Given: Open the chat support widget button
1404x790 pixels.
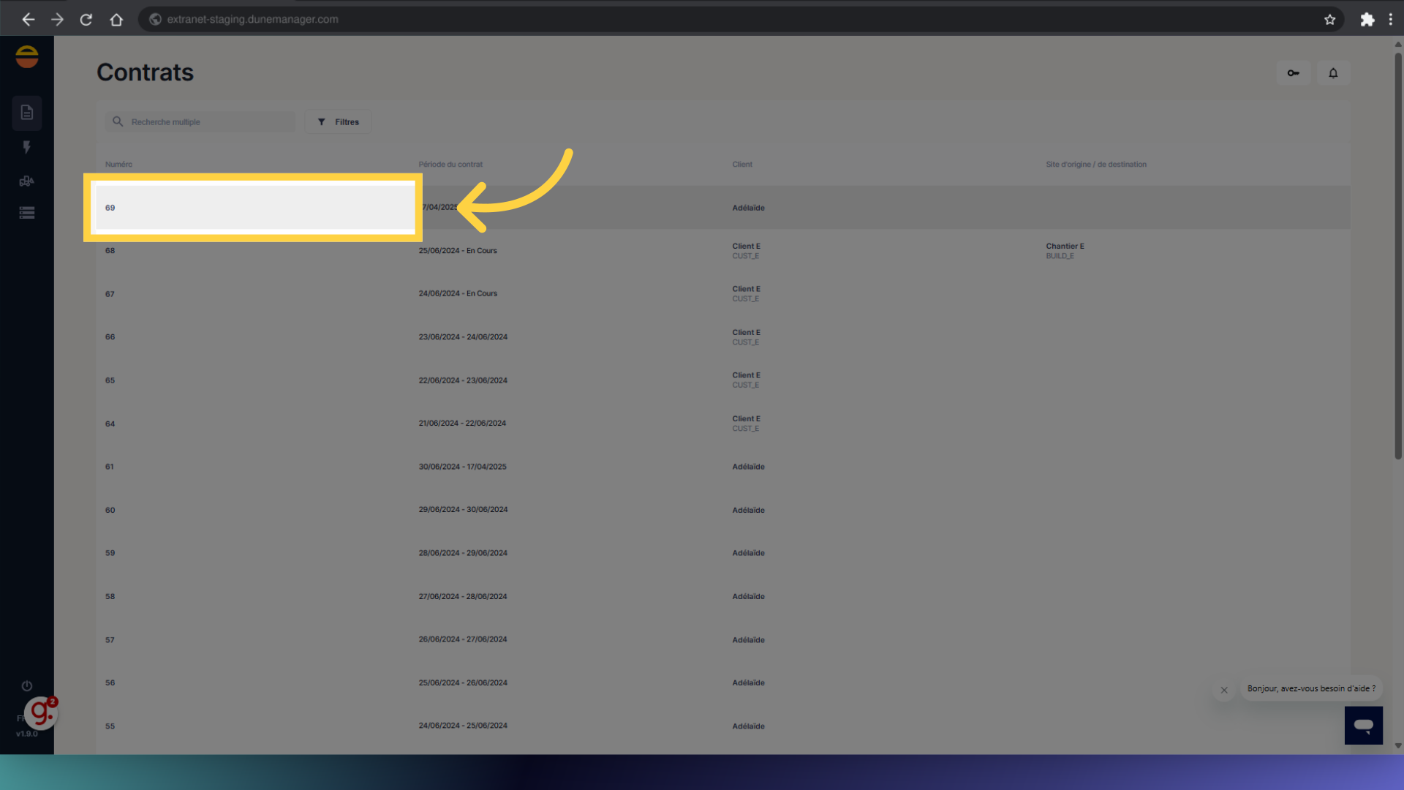Looking at the screenshot, I should click(1363, 725).
